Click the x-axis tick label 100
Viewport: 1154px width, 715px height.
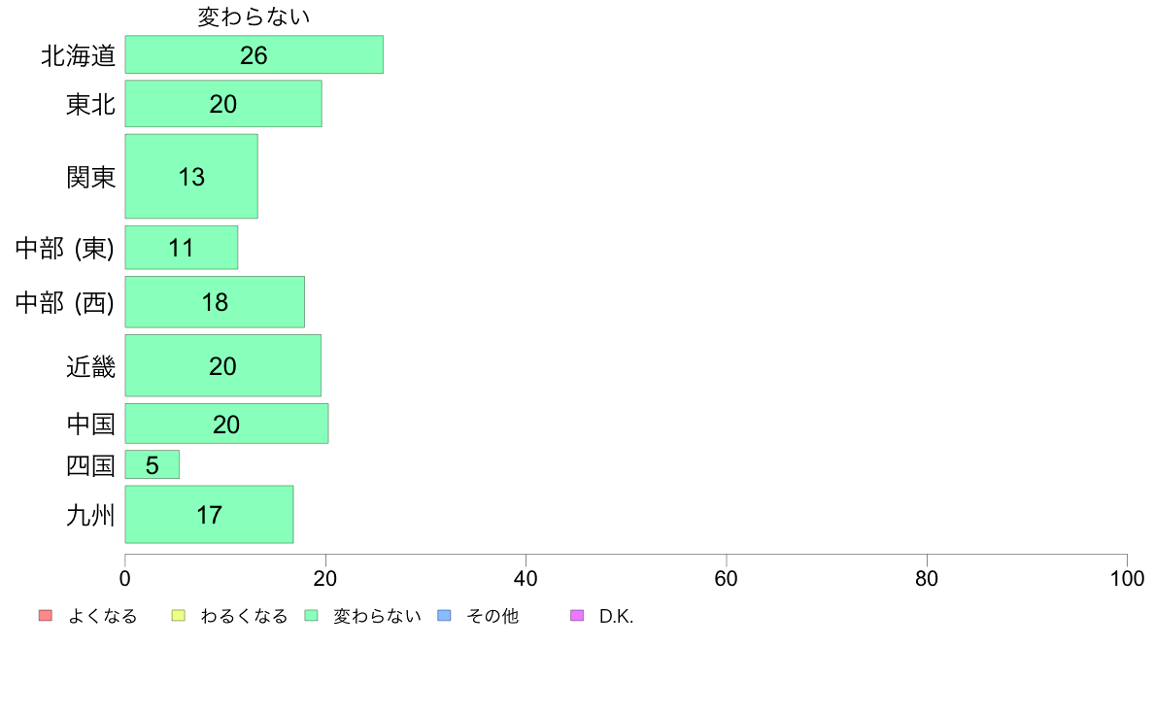[1127, 578]
